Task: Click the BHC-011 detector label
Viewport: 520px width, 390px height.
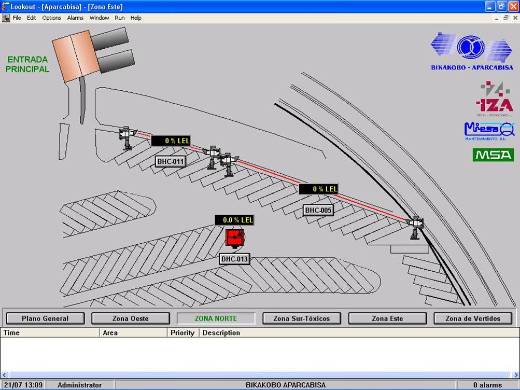Action: tap(171, 161)
